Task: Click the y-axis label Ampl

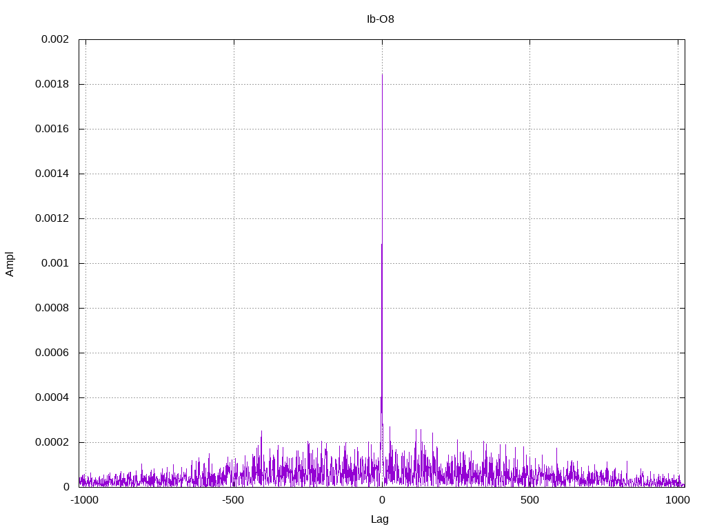Action: click(x=10, y=264)
